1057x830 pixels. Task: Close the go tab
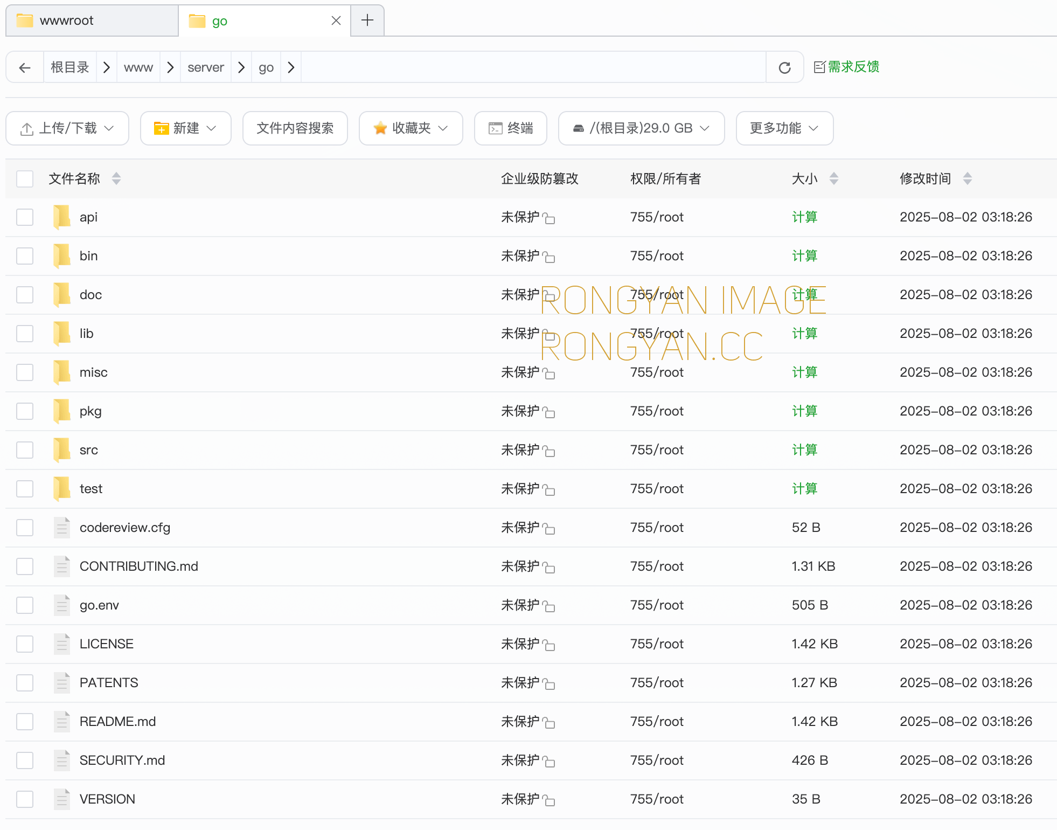point(336,20)
